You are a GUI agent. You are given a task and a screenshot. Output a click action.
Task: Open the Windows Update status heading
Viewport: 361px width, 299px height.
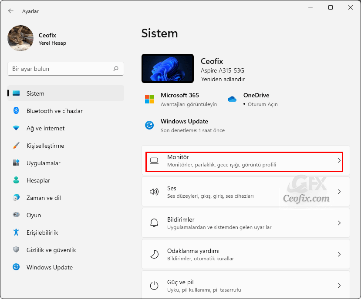pyautogui.click(x=184, y=121)
